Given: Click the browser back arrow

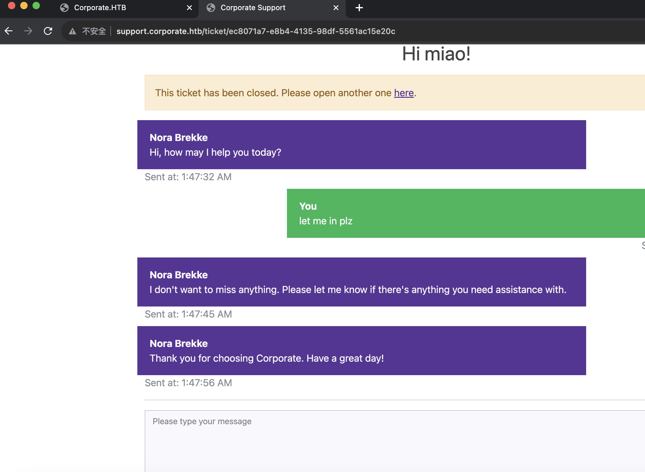Looking at the screenshot, I should point(9,31).
